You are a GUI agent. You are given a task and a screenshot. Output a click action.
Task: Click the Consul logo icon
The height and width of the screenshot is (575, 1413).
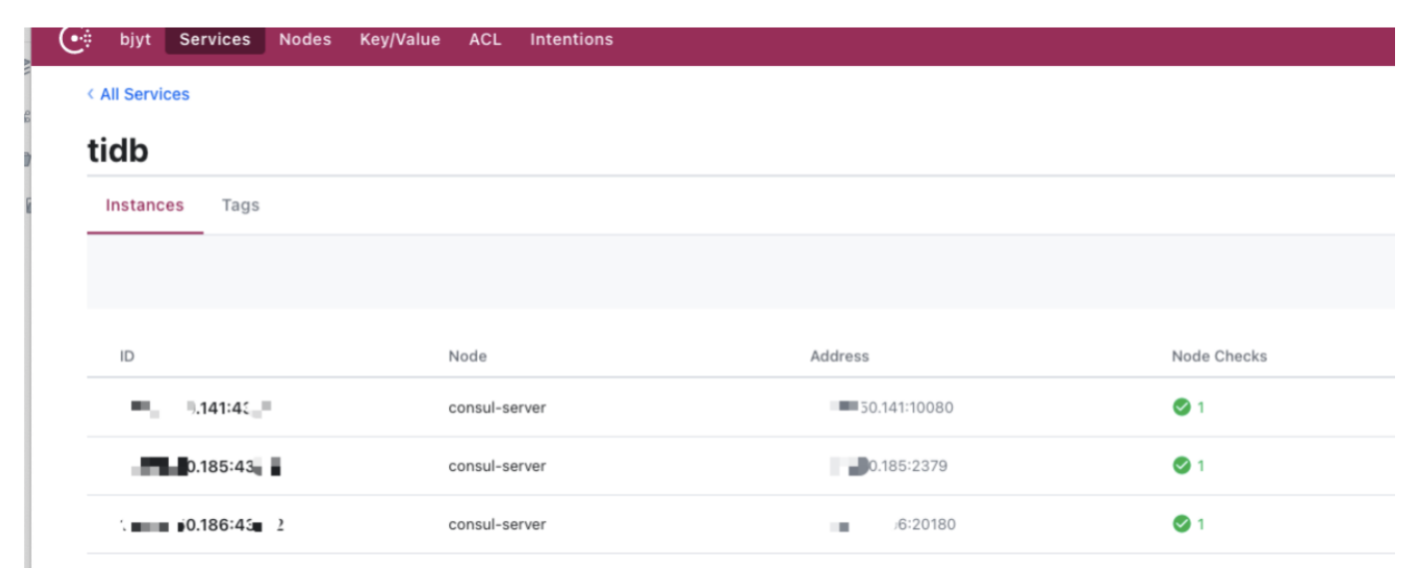point(76,39)
